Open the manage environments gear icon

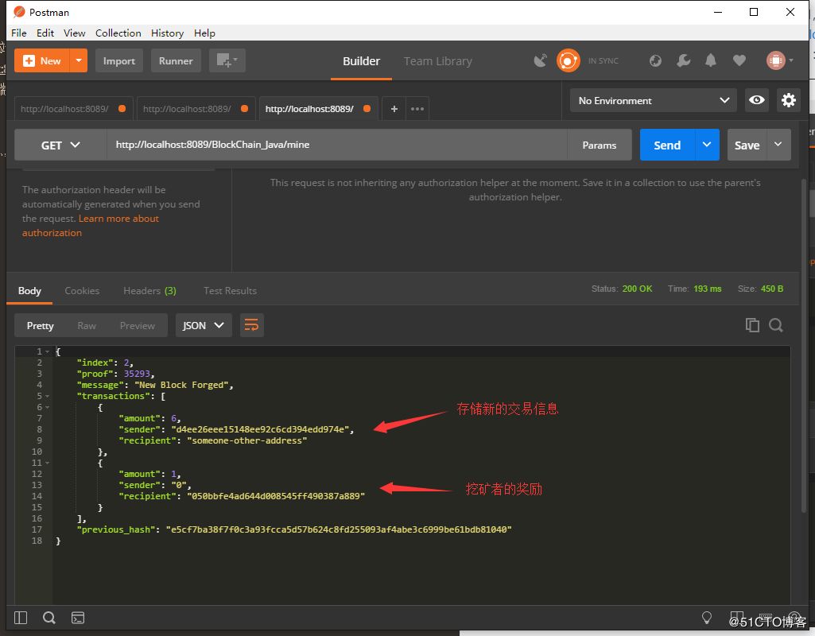(788, 100)
